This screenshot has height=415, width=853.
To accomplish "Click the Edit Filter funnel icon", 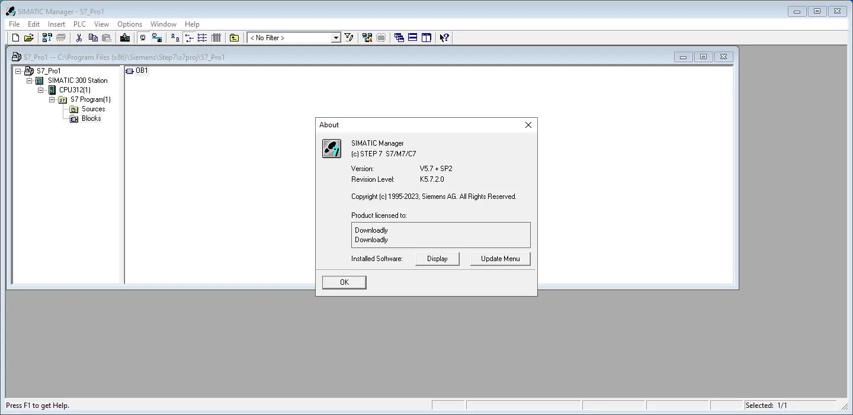I will (x=349, y=38).
